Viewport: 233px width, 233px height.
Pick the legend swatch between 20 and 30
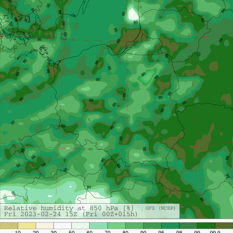45,226
